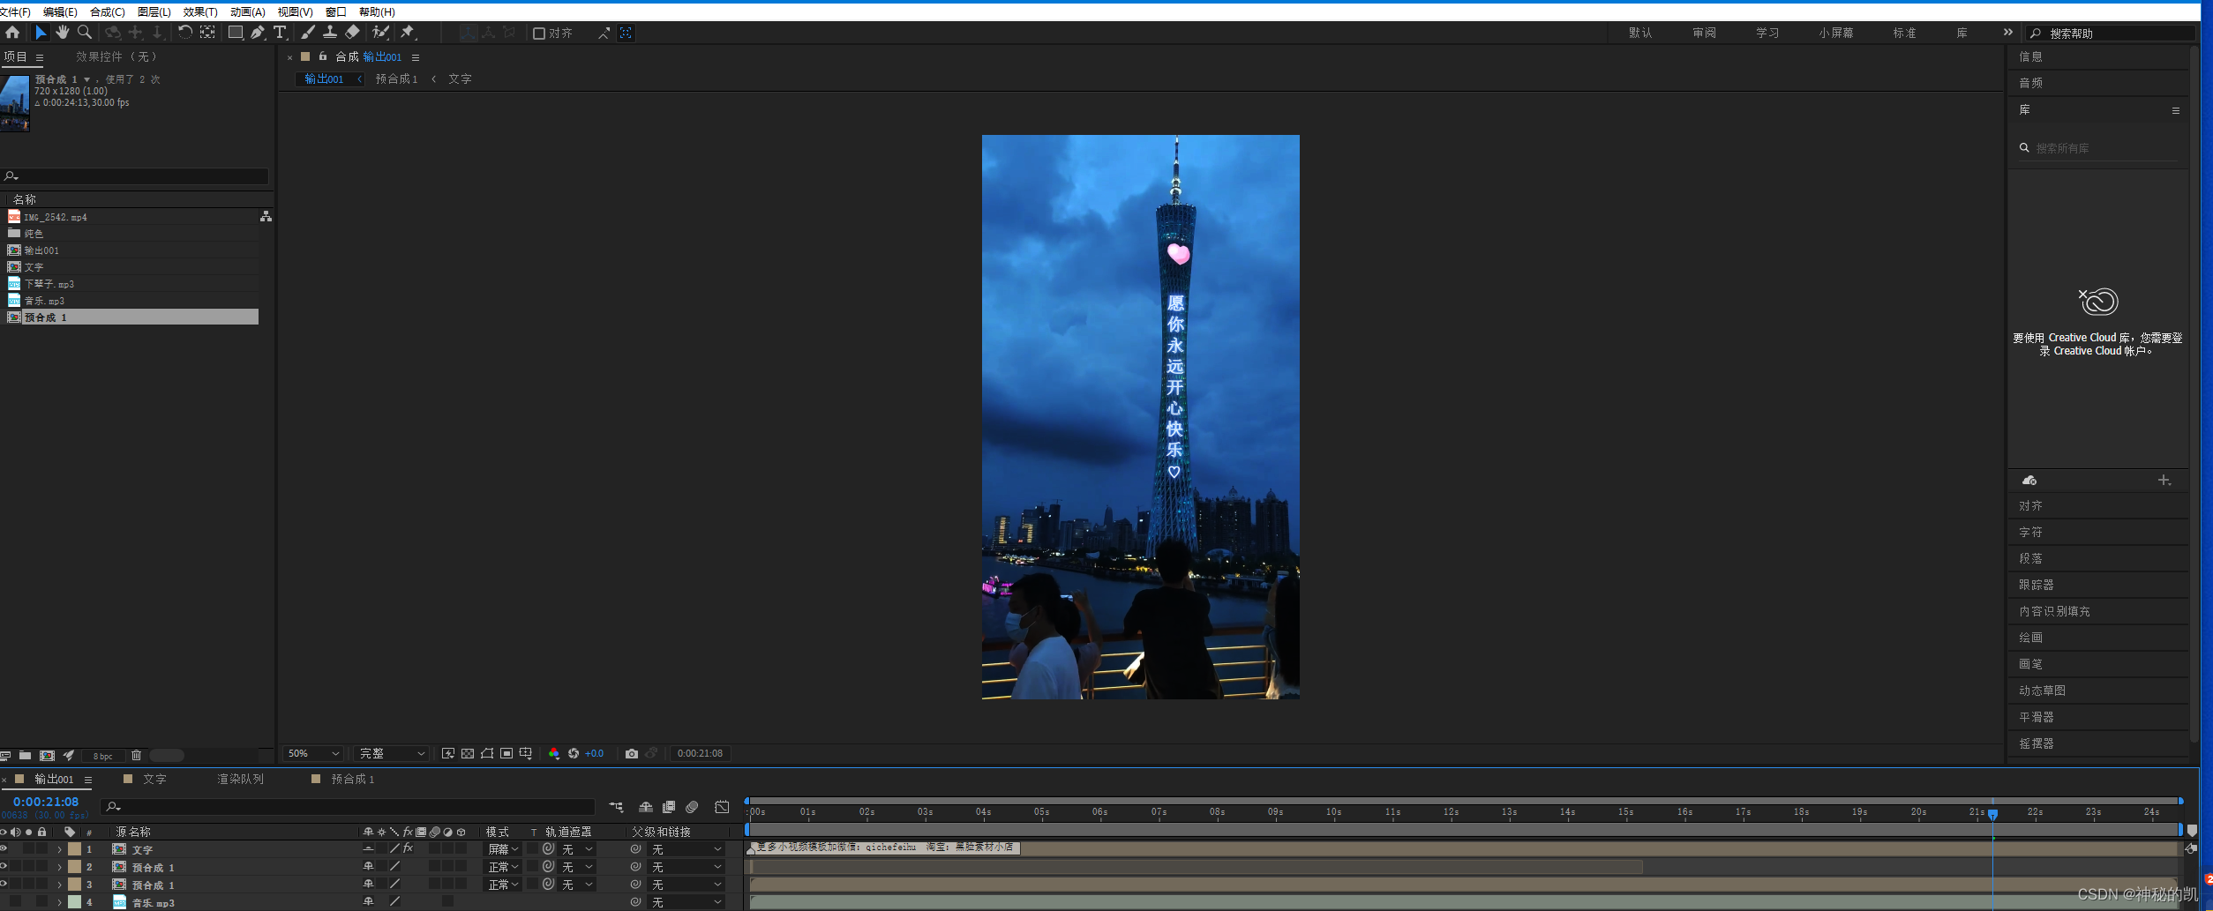Viewport: 2213px width, 911px height.
Task: Switch to the 默认 workspace
Action: coord(1640,32)
